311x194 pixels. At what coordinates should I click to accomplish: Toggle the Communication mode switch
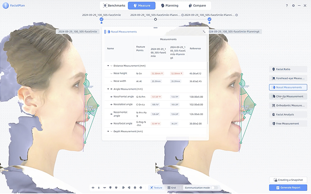pos(215,187)
